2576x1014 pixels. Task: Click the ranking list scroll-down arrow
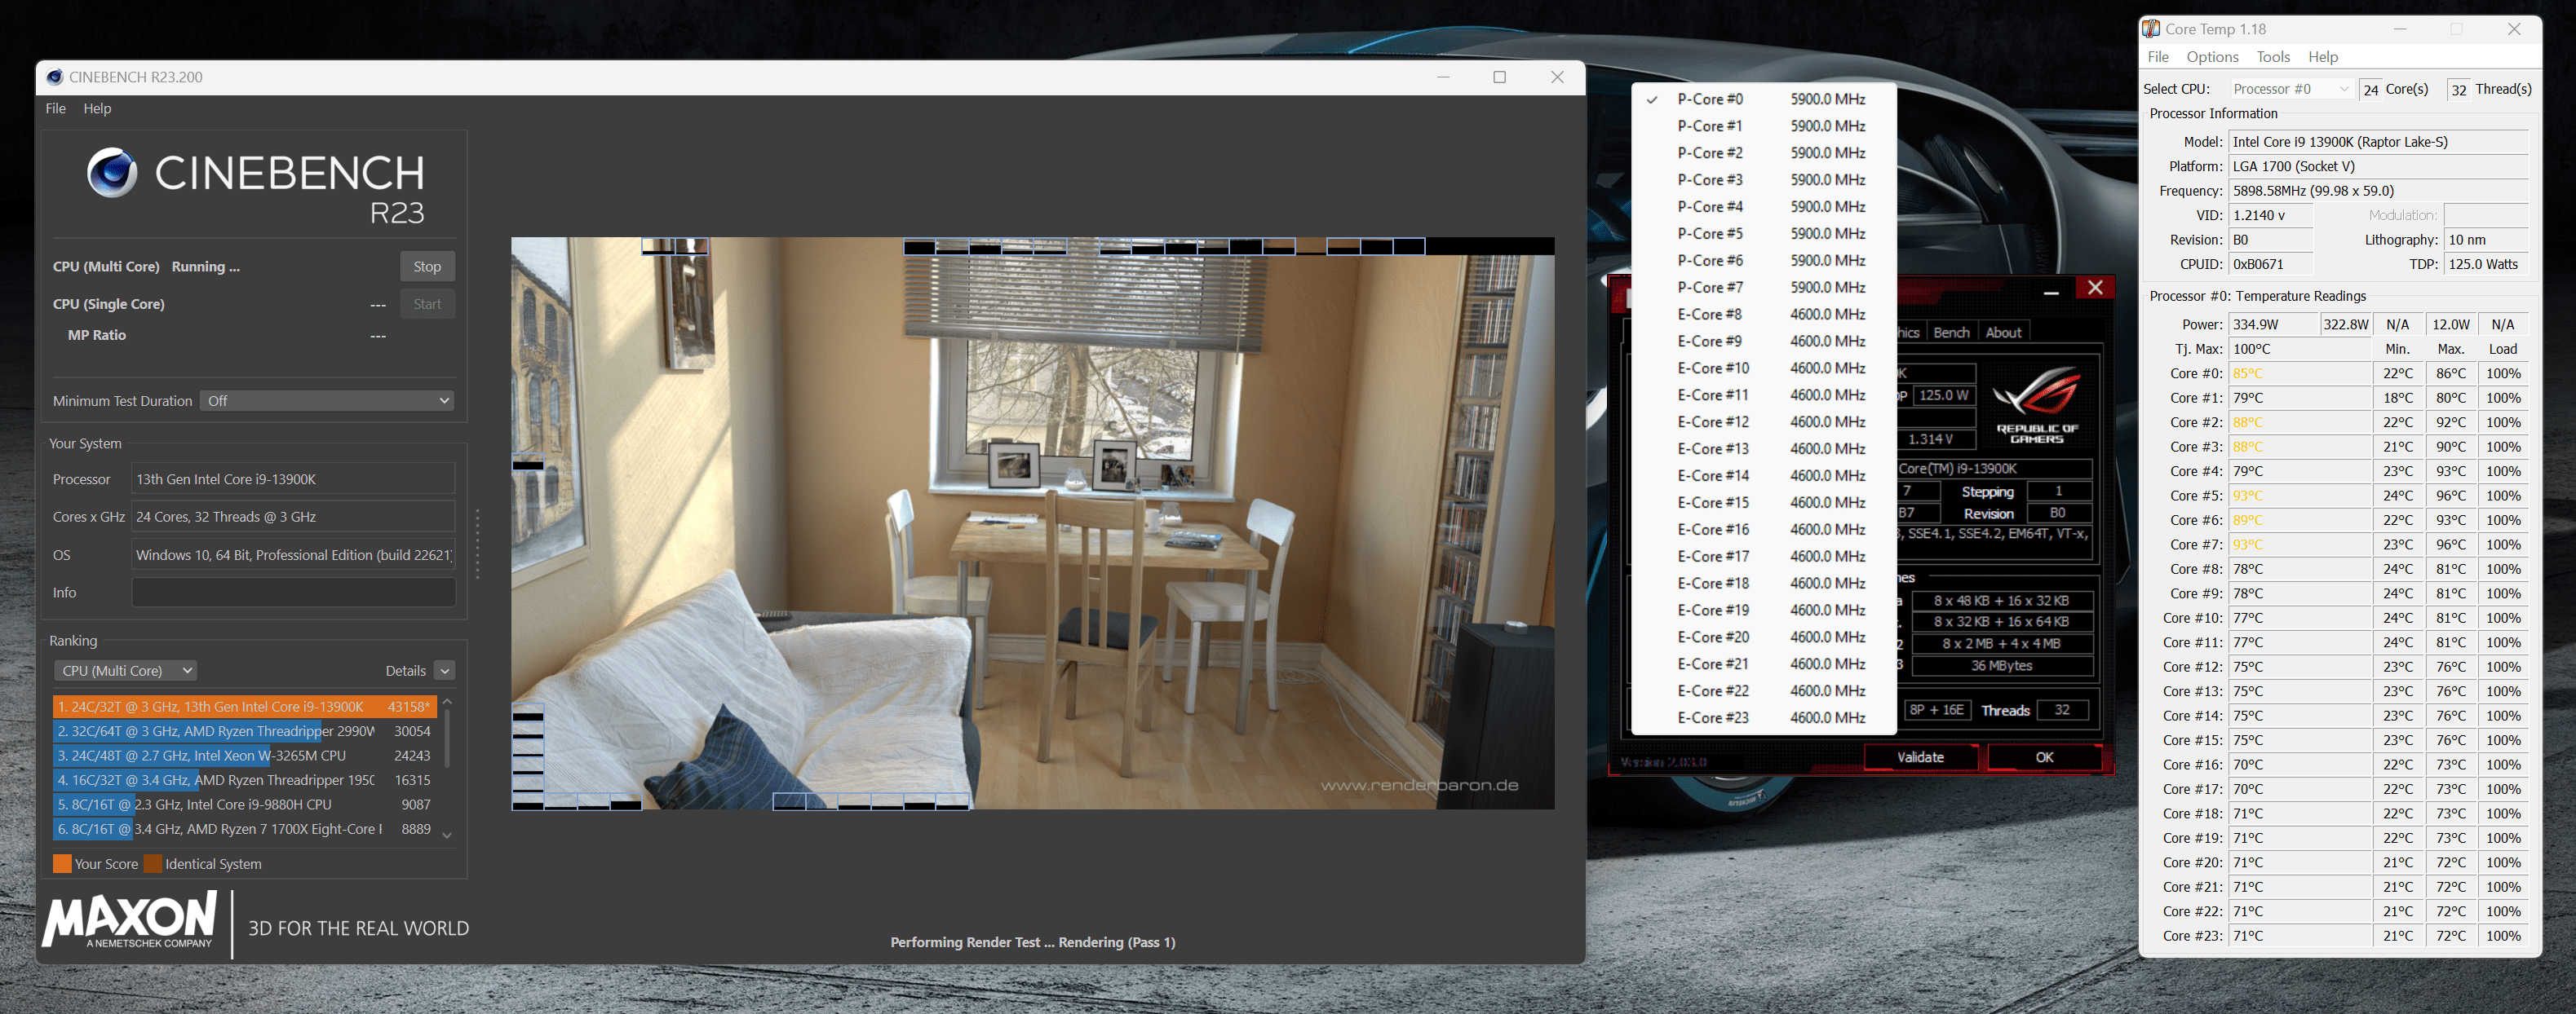click(x=447, y=835)
